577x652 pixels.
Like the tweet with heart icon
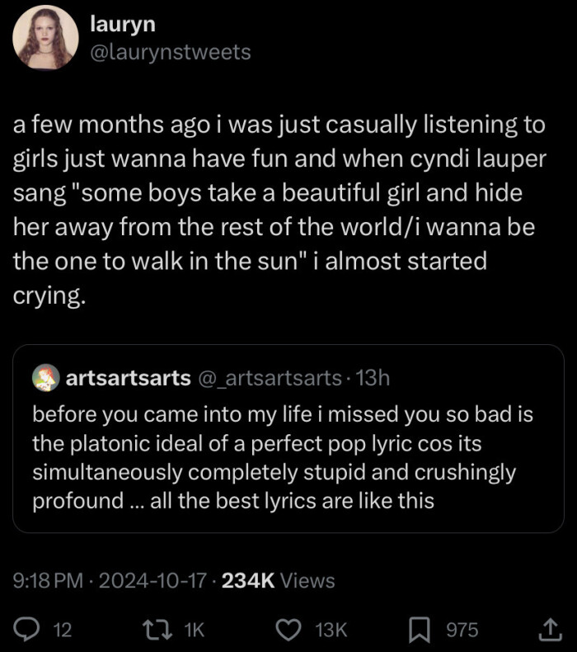pos(288,630)
